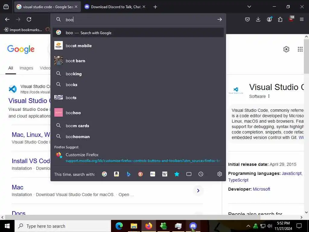Search bookmarks with star icon
The height and width of the screenshot is (232, 309).
coord(177,174)
